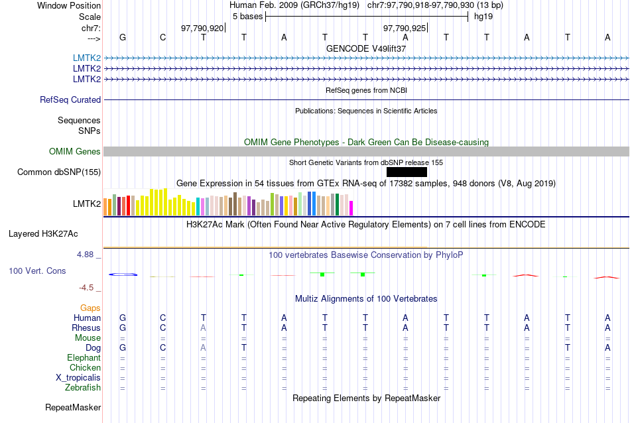Click the Scale label
The image size is (630, 423).
90,17
